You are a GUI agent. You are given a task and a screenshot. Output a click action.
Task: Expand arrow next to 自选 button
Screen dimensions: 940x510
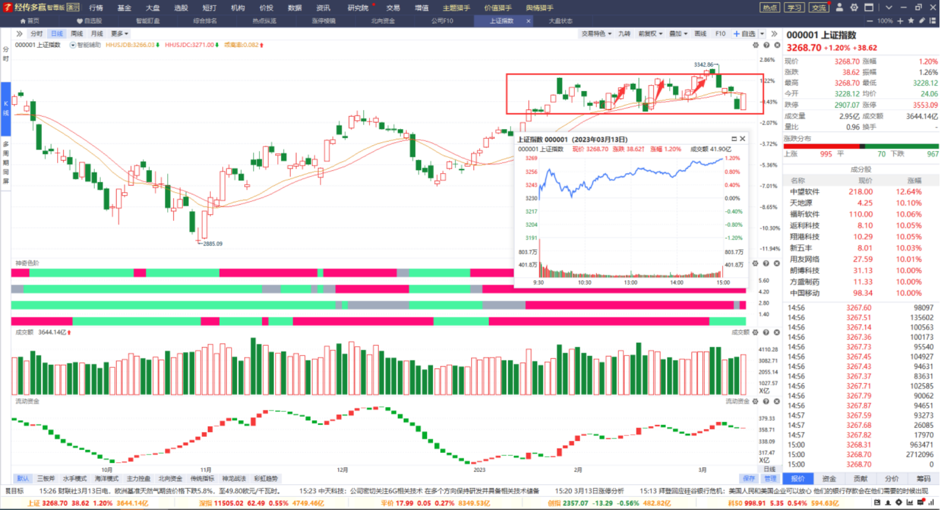(x=762, y=34)
